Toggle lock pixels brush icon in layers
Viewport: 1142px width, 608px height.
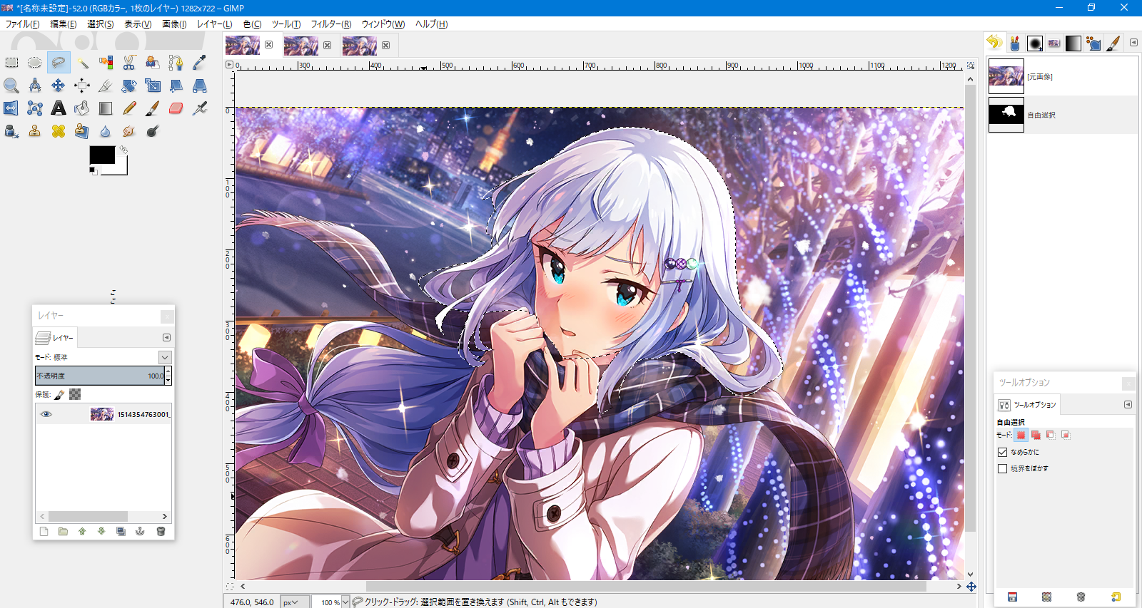[59, 394]
